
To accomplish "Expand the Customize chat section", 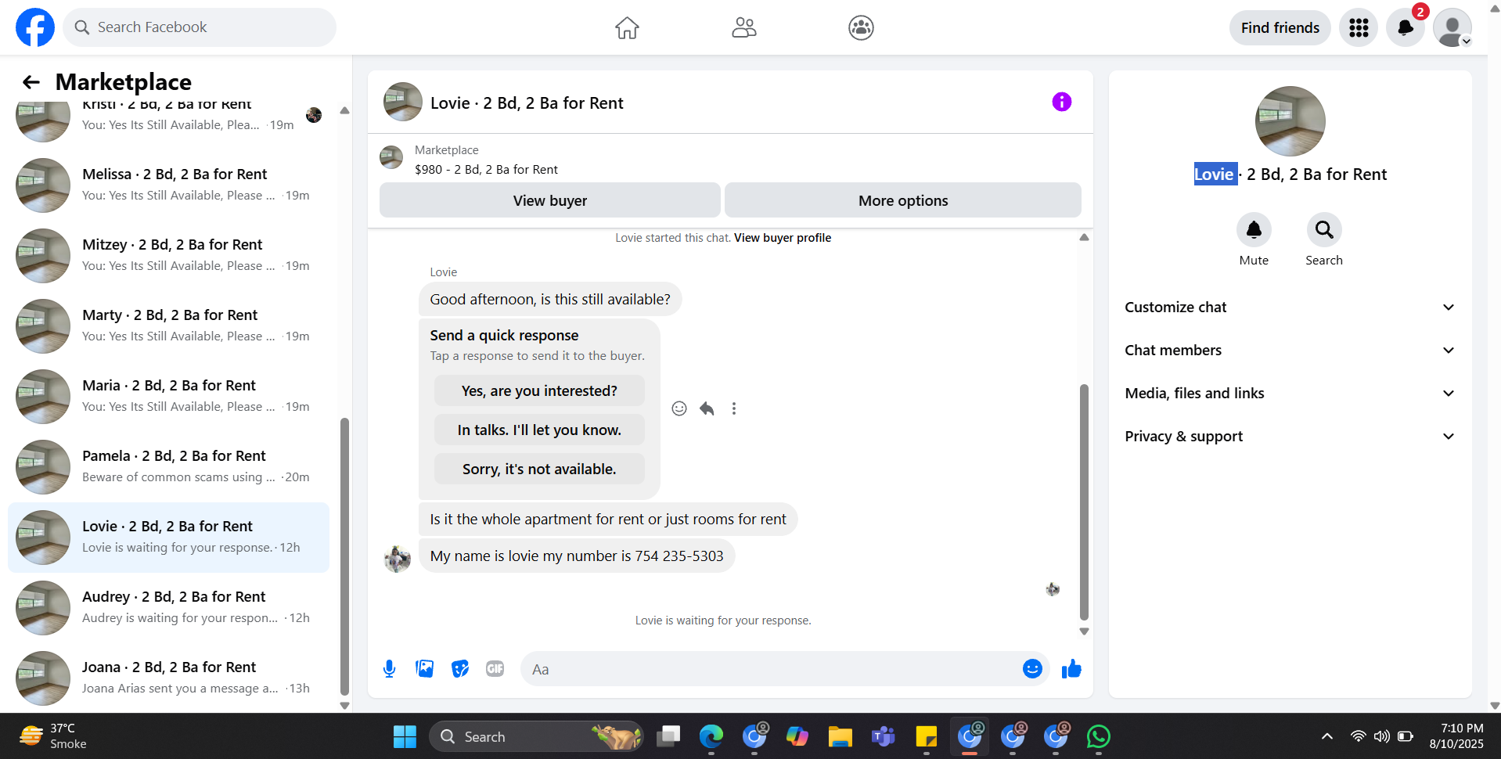I will (1290, 308).
